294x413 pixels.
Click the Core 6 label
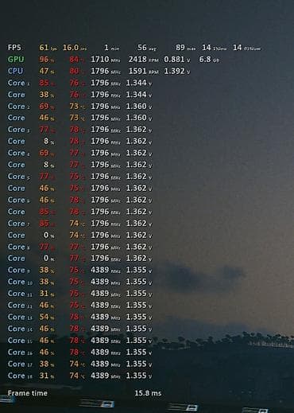19,200
